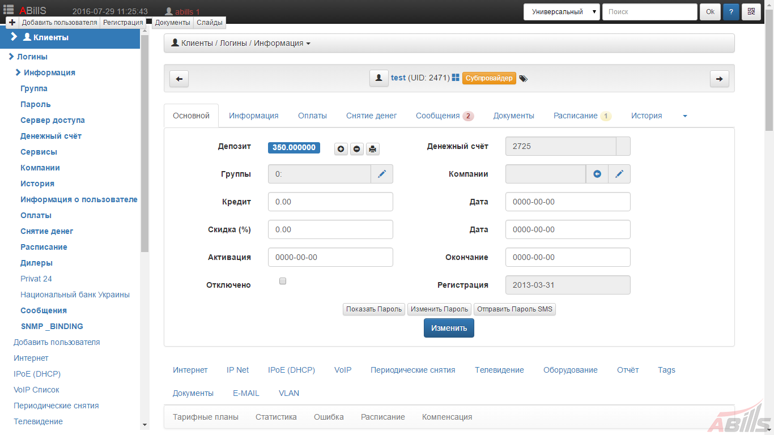Subtract from deposit with minus icon

(356, 149)
